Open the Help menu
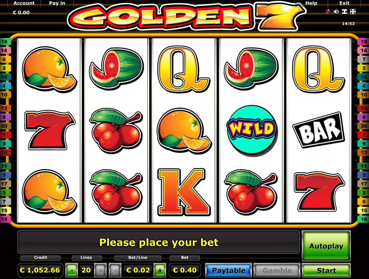 pyautogui.click(x=311, y=3)
